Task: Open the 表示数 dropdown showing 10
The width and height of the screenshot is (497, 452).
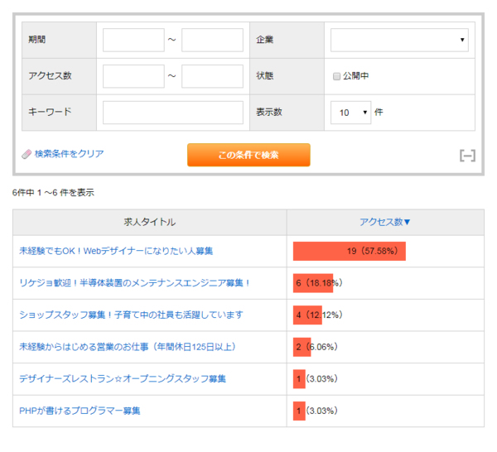Action: point(350,113)
